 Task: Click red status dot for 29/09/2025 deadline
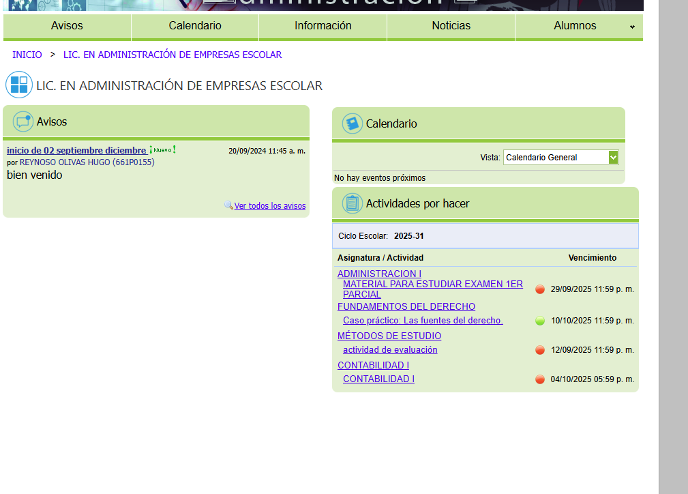tap(540, 289)
